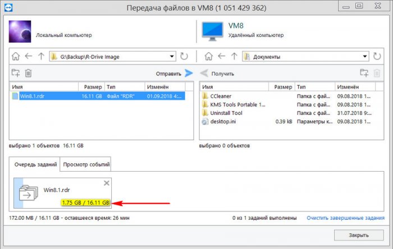Select the Очередь заданий tab

pyautogui.click(x=36, y=164)
